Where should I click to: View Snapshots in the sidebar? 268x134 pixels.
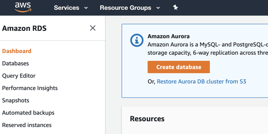point(16,100)
